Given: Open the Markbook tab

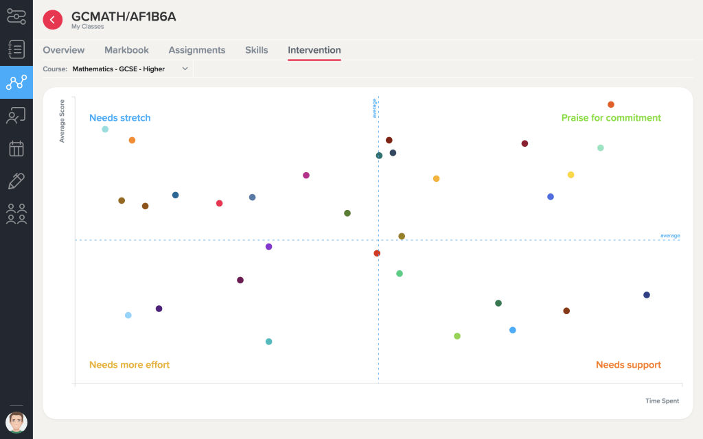Looking at the screenshot, I should point(126,50).
